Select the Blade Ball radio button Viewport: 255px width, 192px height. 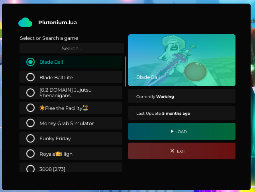pos(30,62)
